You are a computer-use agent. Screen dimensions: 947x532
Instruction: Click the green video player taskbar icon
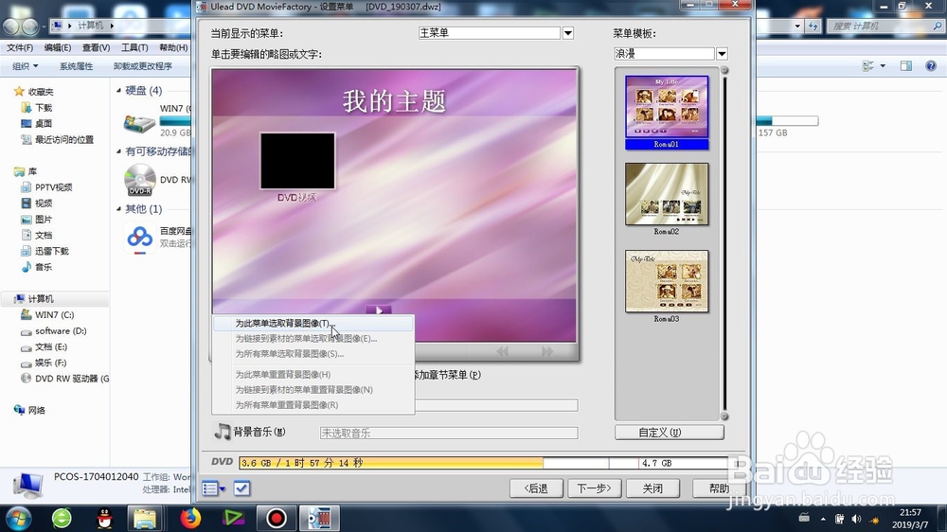click(233, 518)
